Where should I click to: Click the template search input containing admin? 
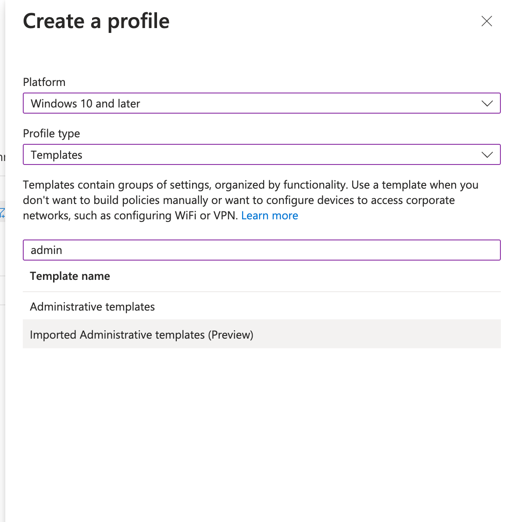point(261,250)
